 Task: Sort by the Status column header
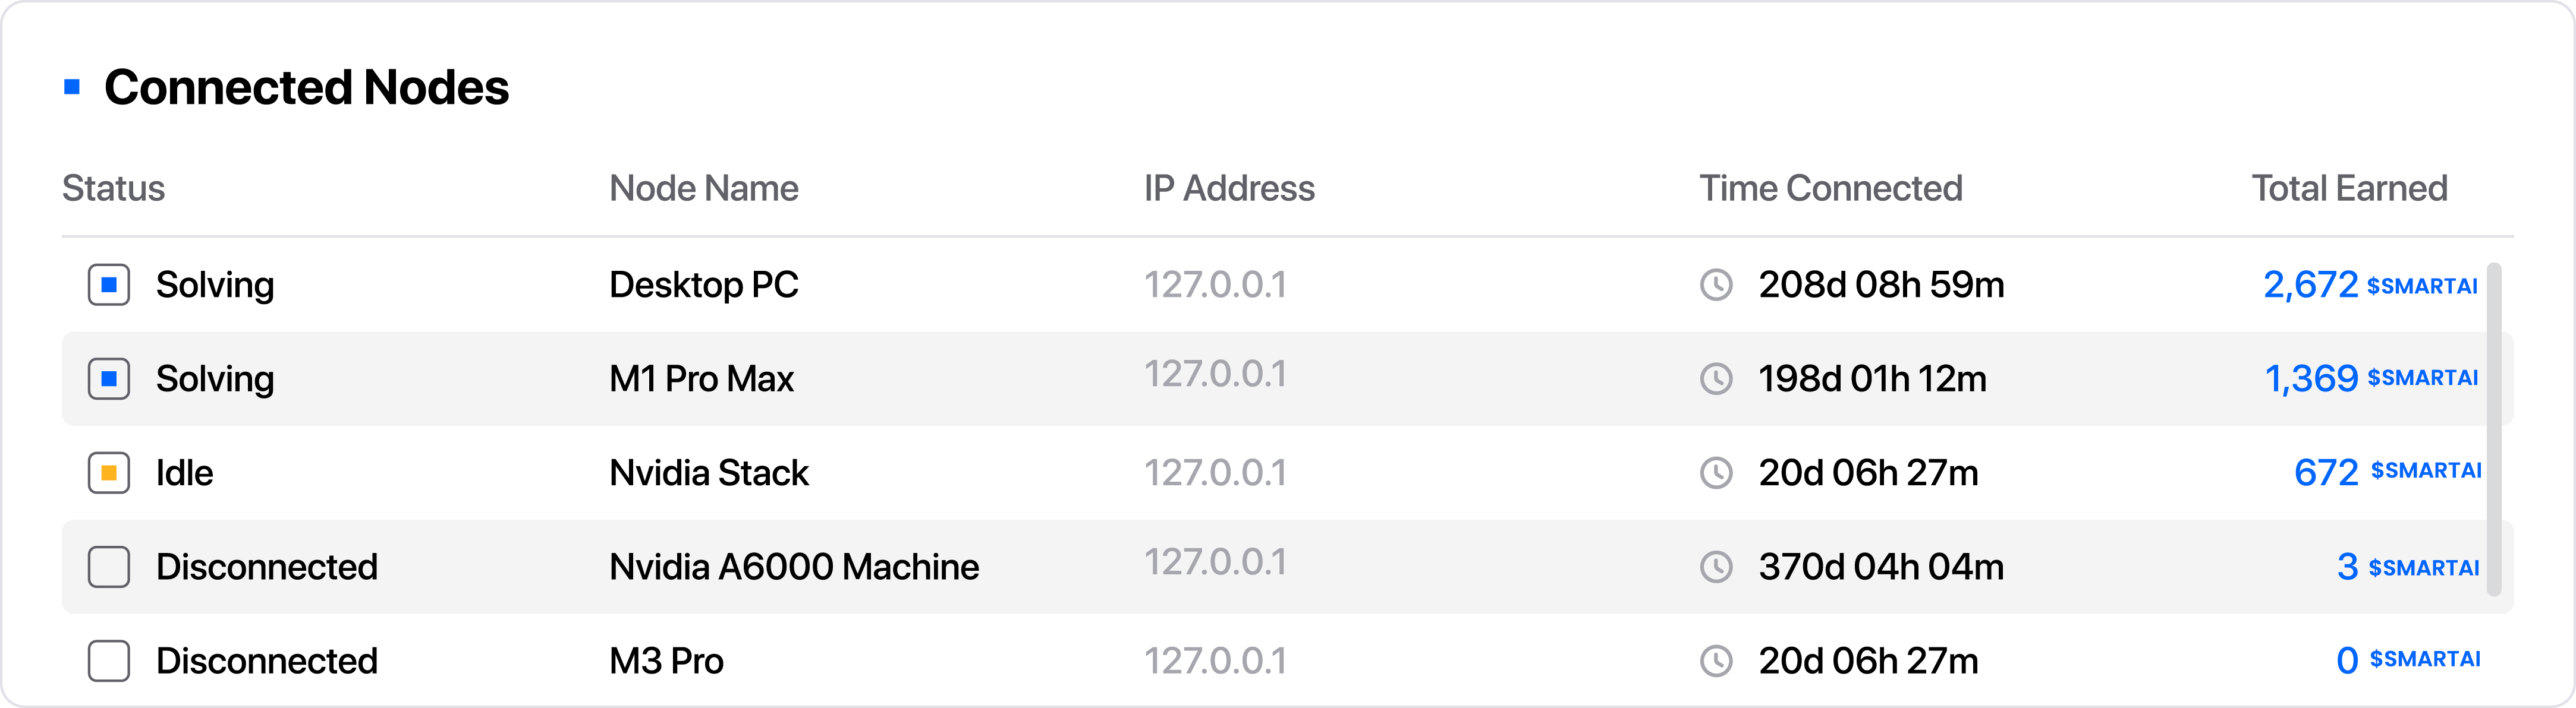[113, 188]
